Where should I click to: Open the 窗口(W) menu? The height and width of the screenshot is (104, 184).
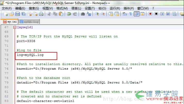pyautogui.click(x=143, y=8)
